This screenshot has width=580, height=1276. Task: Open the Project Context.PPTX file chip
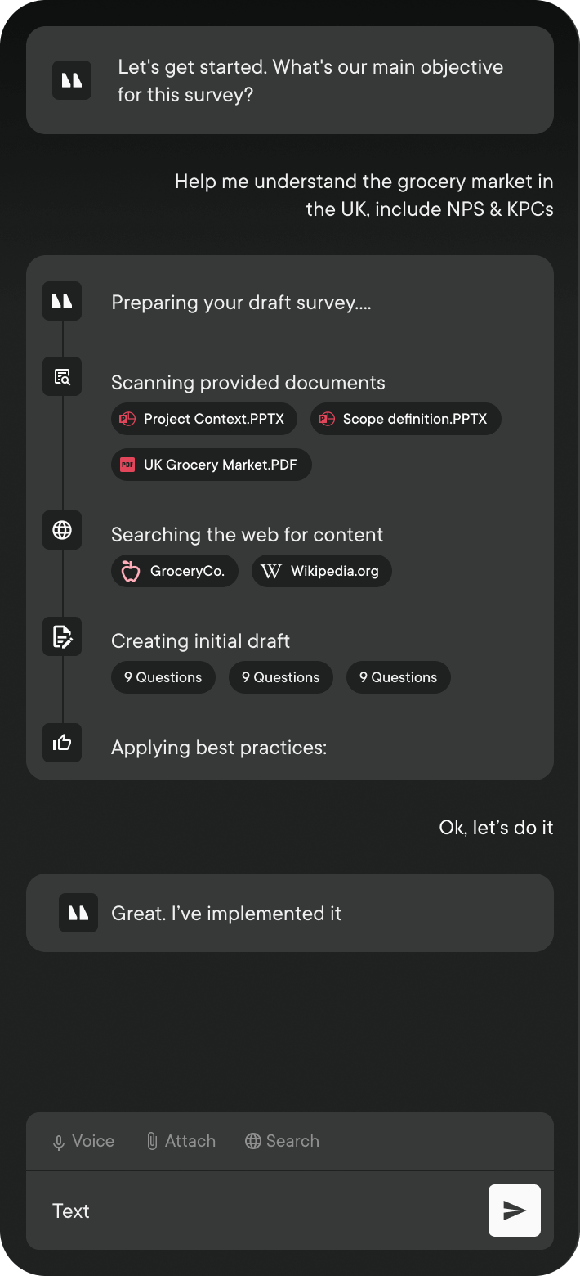(x=204, y=419)
